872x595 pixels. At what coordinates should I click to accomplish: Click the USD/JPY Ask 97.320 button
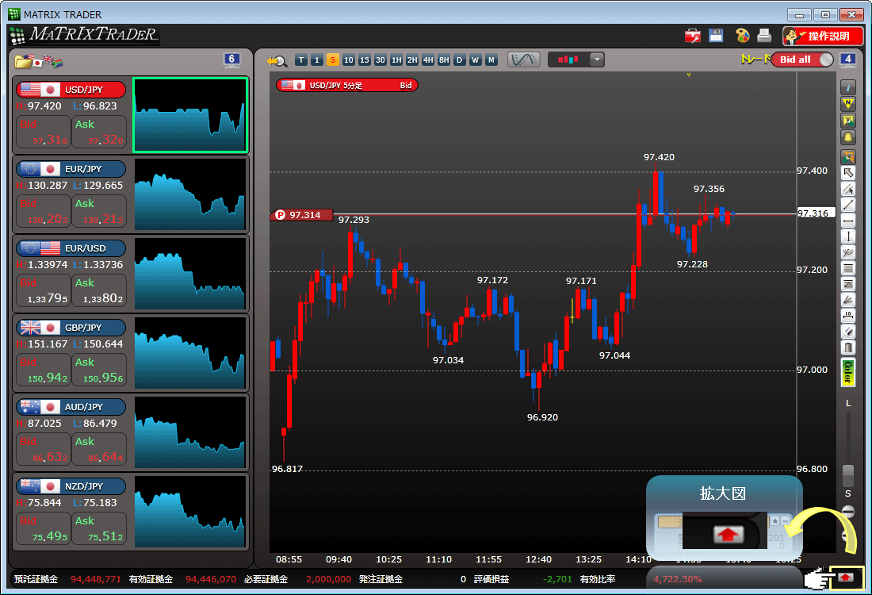tap(100, 132)
